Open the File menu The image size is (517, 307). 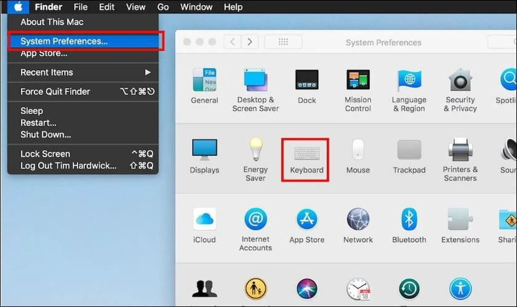[x=81, y=7]
